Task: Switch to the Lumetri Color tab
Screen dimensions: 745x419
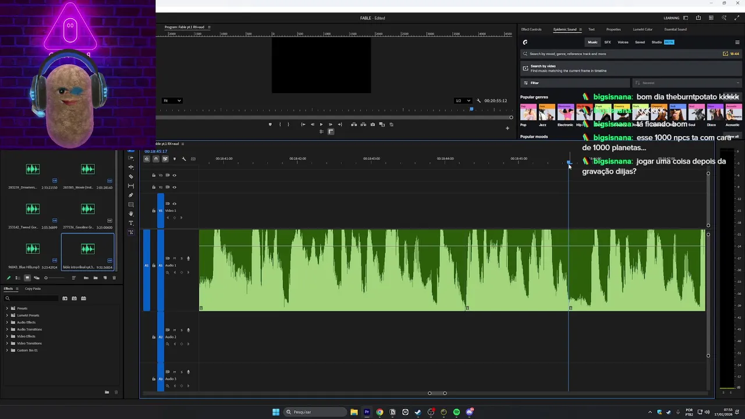Action: pos(643,29)
